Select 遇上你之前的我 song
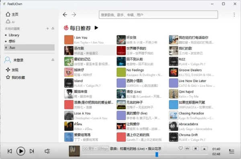Viewport: 241px width, 159px height. click(x=142, y=137)
